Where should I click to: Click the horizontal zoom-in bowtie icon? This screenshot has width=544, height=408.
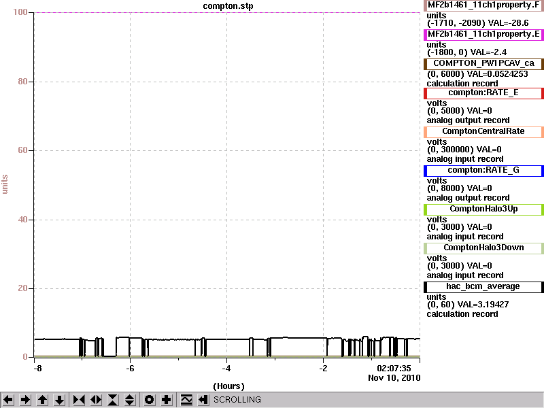click(79, 400)
